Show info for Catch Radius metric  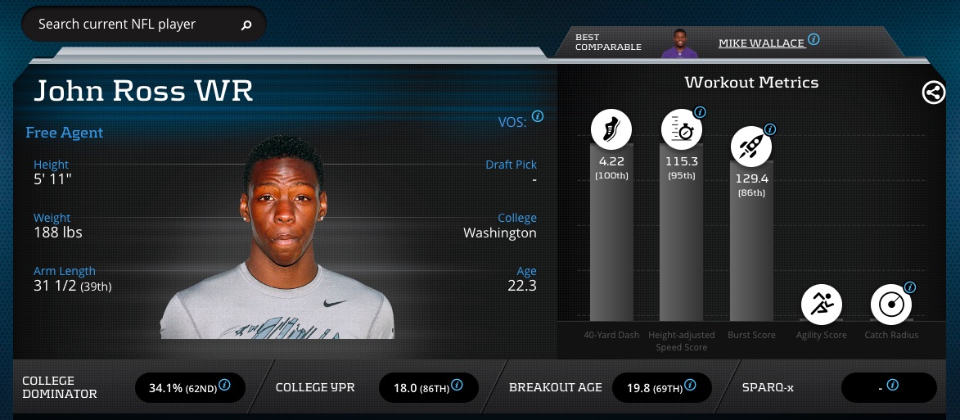[910, 287]
